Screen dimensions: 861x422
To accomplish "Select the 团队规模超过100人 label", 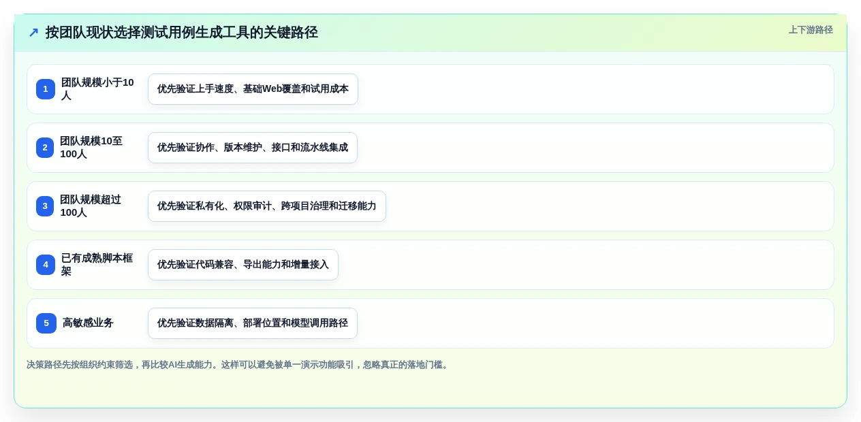I will tap(91, 206).
